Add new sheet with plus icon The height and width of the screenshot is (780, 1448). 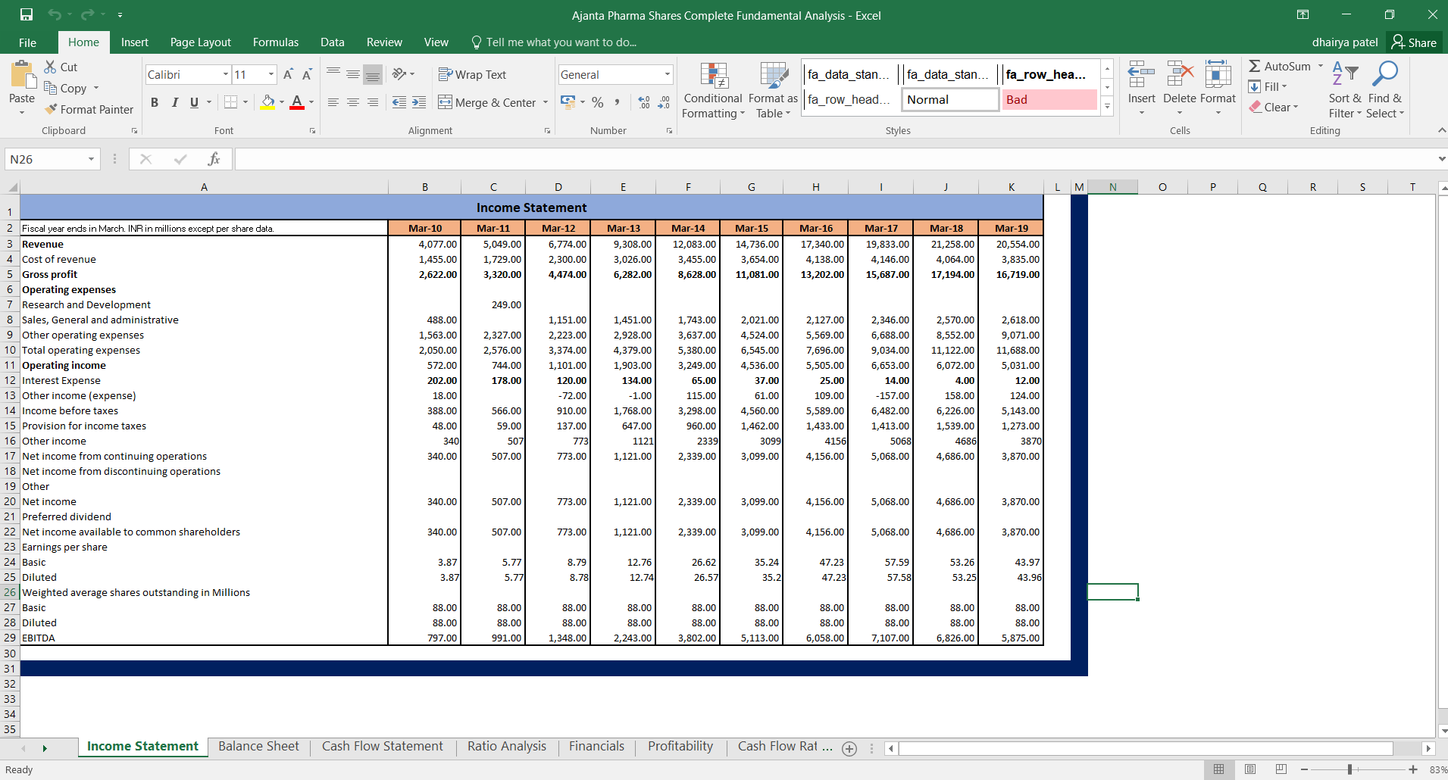pyautogui.click(x=849, y=748)
